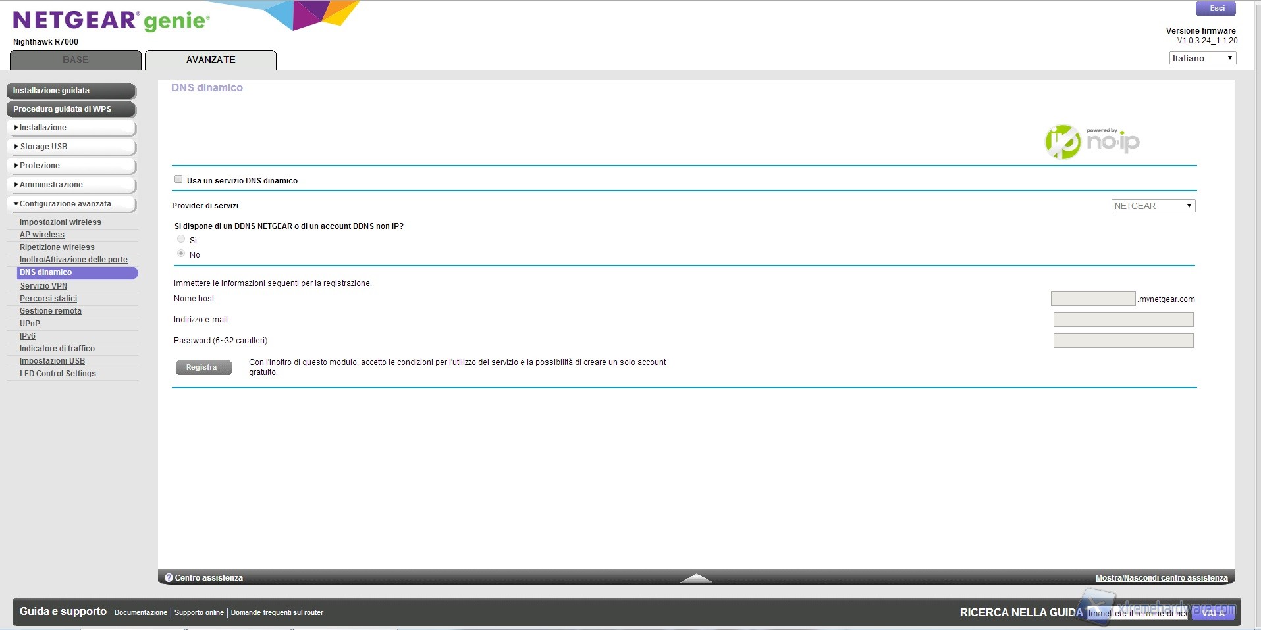Open the Servizio VPN link
This screenshot has height=630, width=1261.
43,286
